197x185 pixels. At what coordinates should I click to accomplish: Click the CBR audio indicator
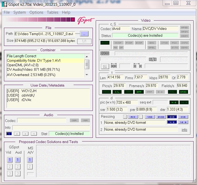[74, 121]
